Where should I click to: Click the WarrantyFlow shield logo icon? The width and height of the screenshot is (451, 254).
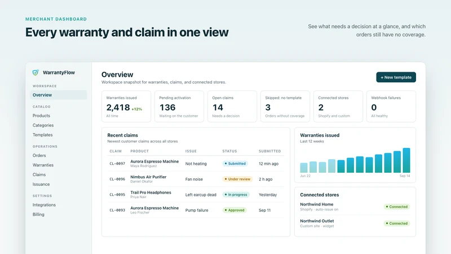(x=36, y=73)
